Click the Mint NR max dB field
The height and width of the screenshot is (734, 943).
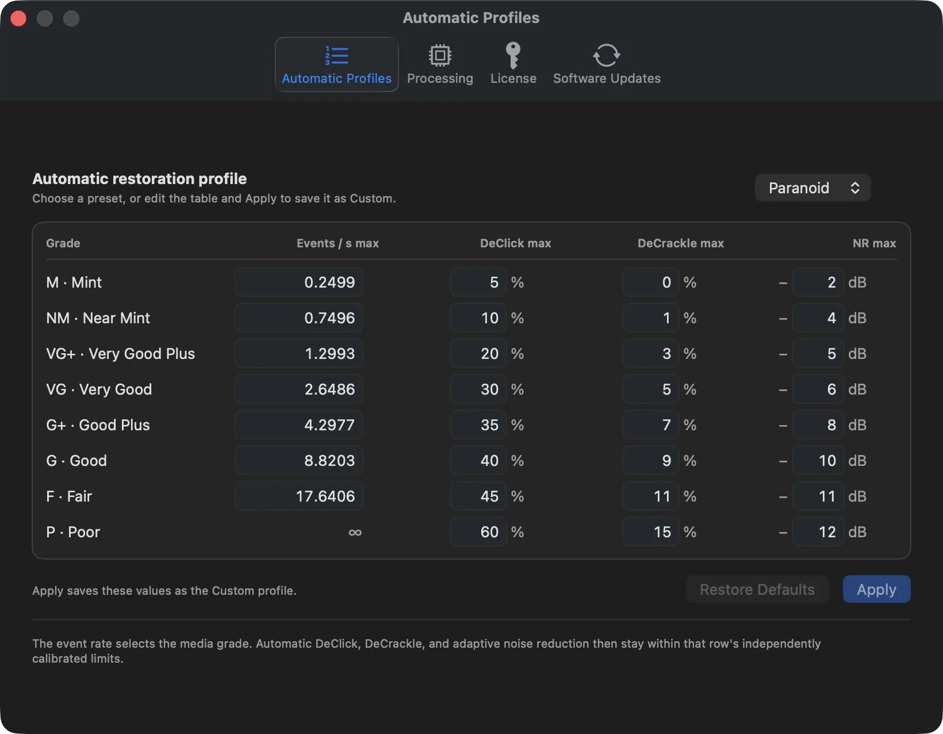(x=818, y=282)
